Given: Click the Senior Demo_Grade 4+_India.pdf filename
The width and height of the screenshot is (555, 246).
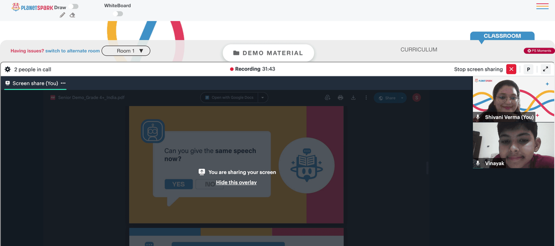Looking at the screenshot, I should (x=92, y=98).
